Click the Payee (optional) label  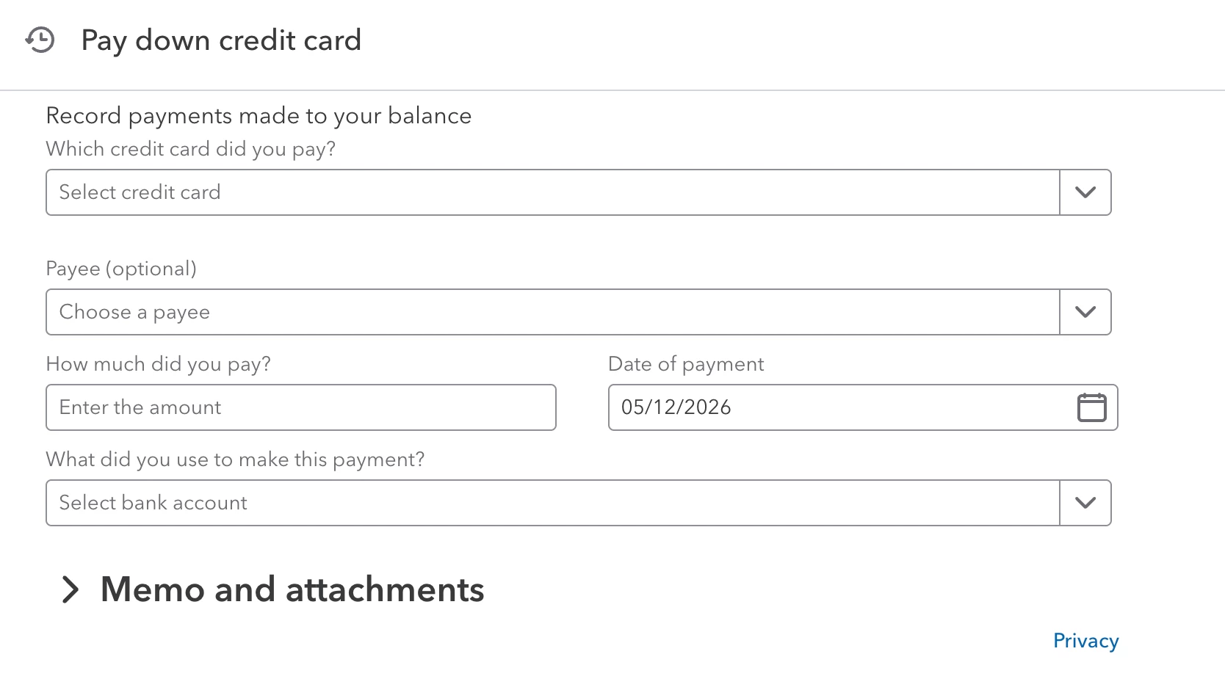coord(121,269)
